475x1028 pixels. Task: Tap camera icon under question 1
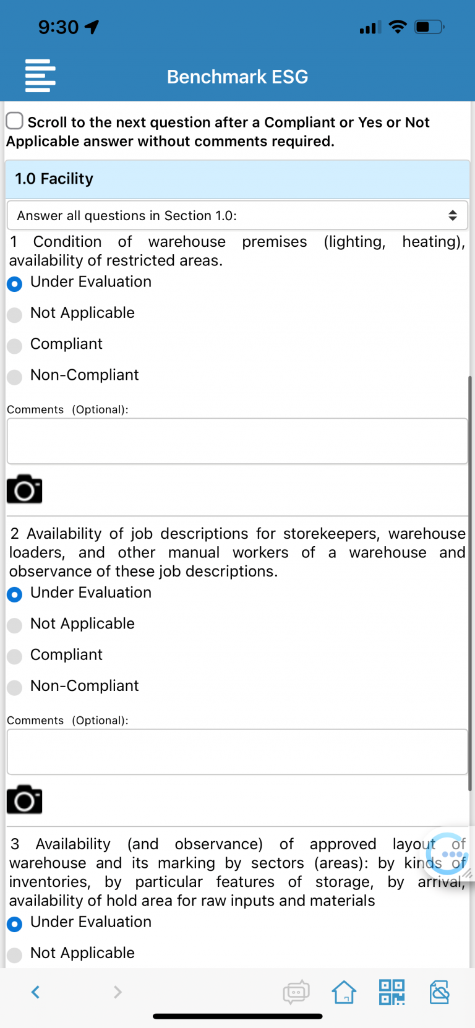point(25,489)
